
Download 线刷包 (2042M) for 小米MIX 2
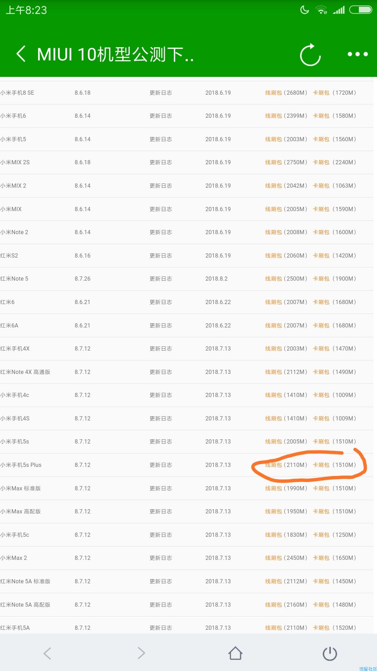(274, 186)
